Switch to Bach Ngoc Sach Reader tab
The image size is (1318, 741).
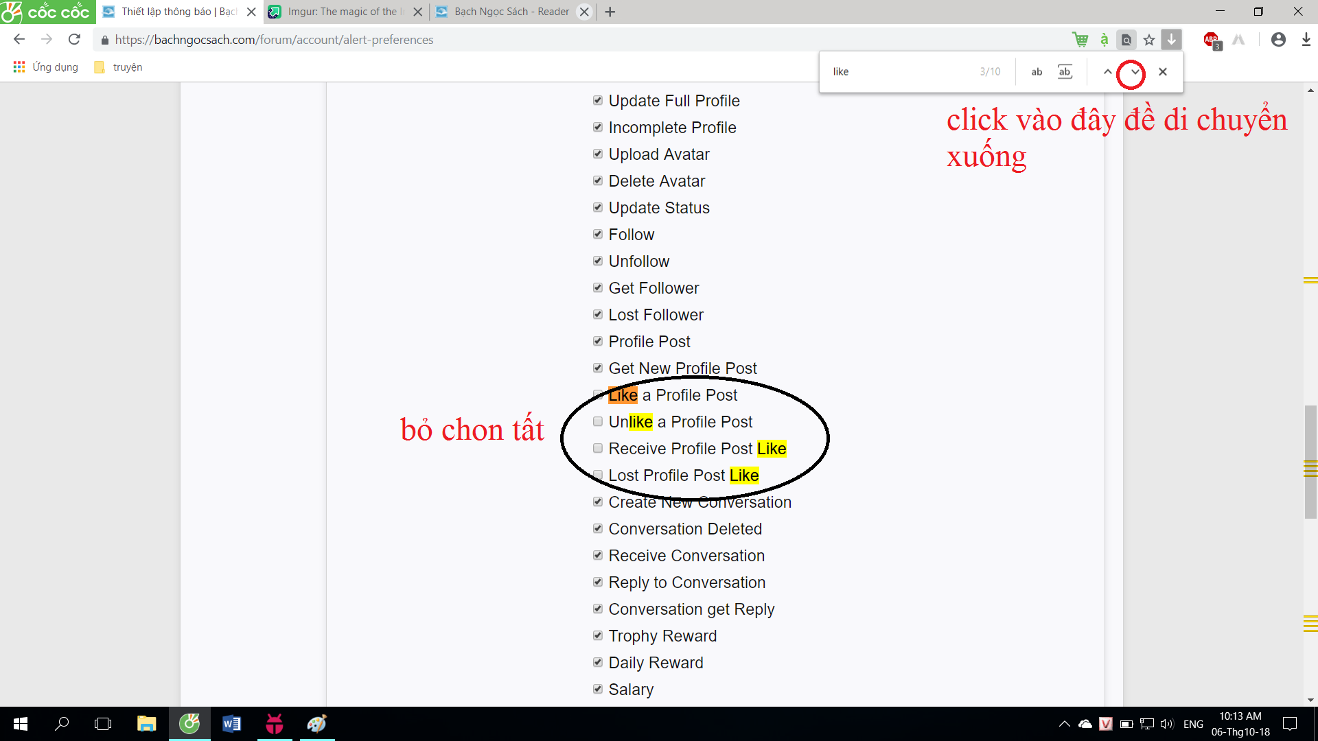pyautogui.click(x=511, y=12)
